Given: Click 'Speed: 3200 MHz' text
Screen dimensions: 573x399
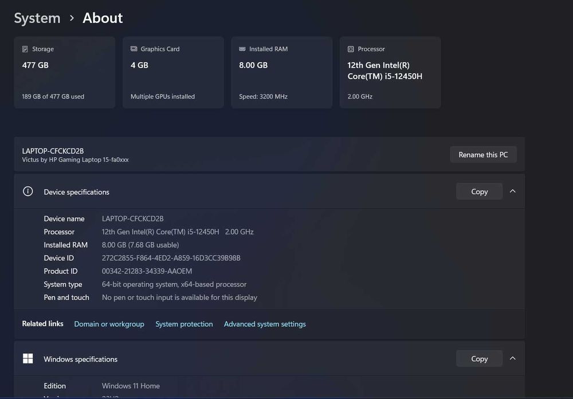Looking at the screenshot, I should tap(263, 96).
